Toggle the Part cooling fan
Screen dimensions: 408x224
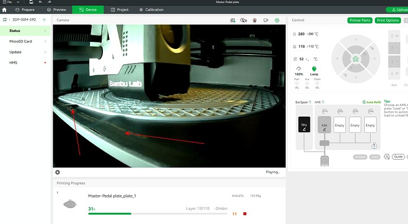point(297,84)
